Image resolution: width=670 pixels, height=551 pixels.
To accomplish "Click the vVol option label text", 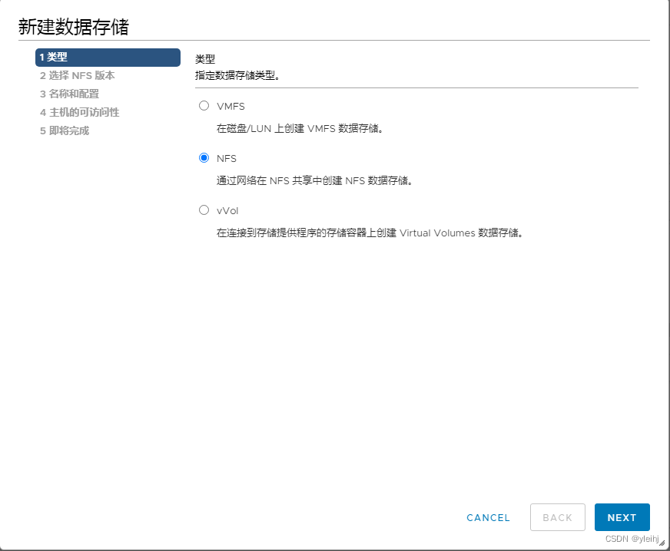I will click(x=228, y=210).
